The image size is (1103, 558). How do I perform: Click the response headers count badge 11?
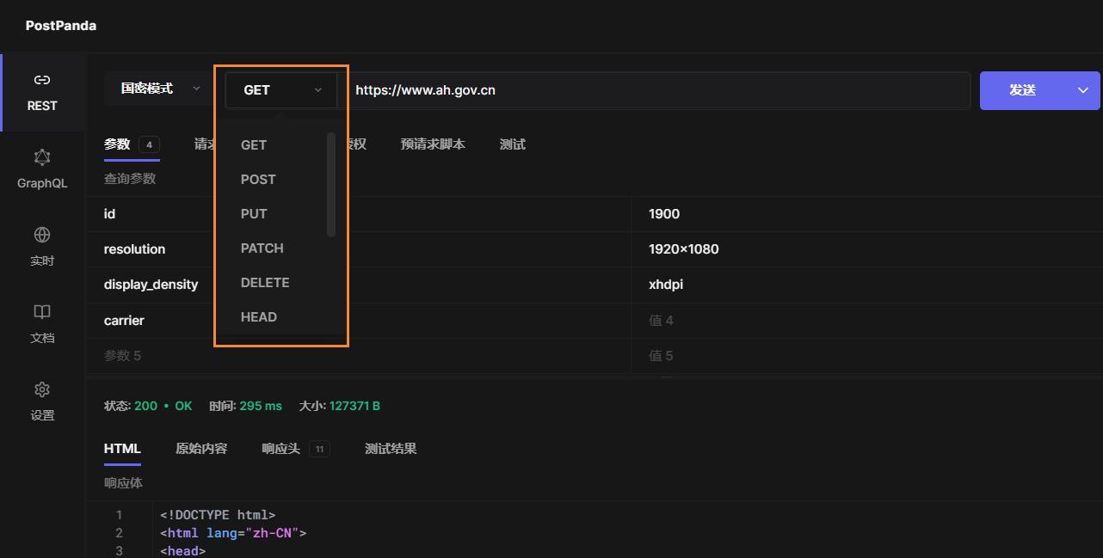pos(319,448)
